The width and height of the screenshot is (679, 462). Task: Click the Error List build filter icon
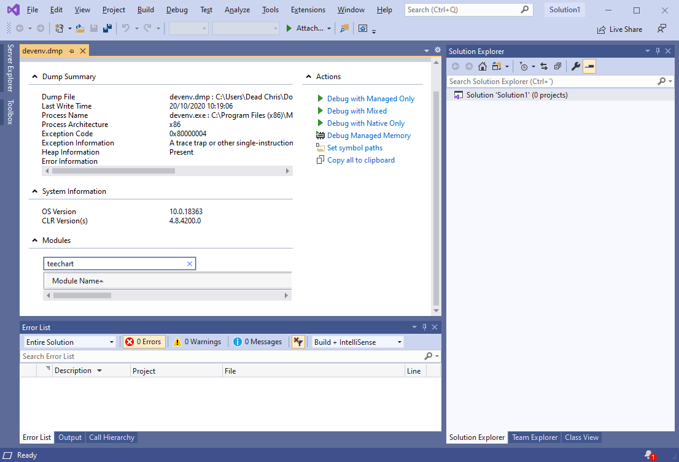298,342
